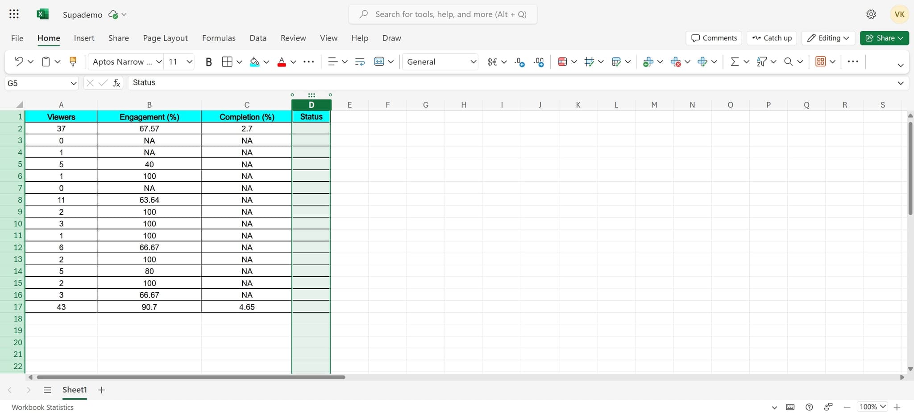The width and height of the screenshot is (914, 413).
Task: Toggle bold formatting
Action: (x=208, y=61)
